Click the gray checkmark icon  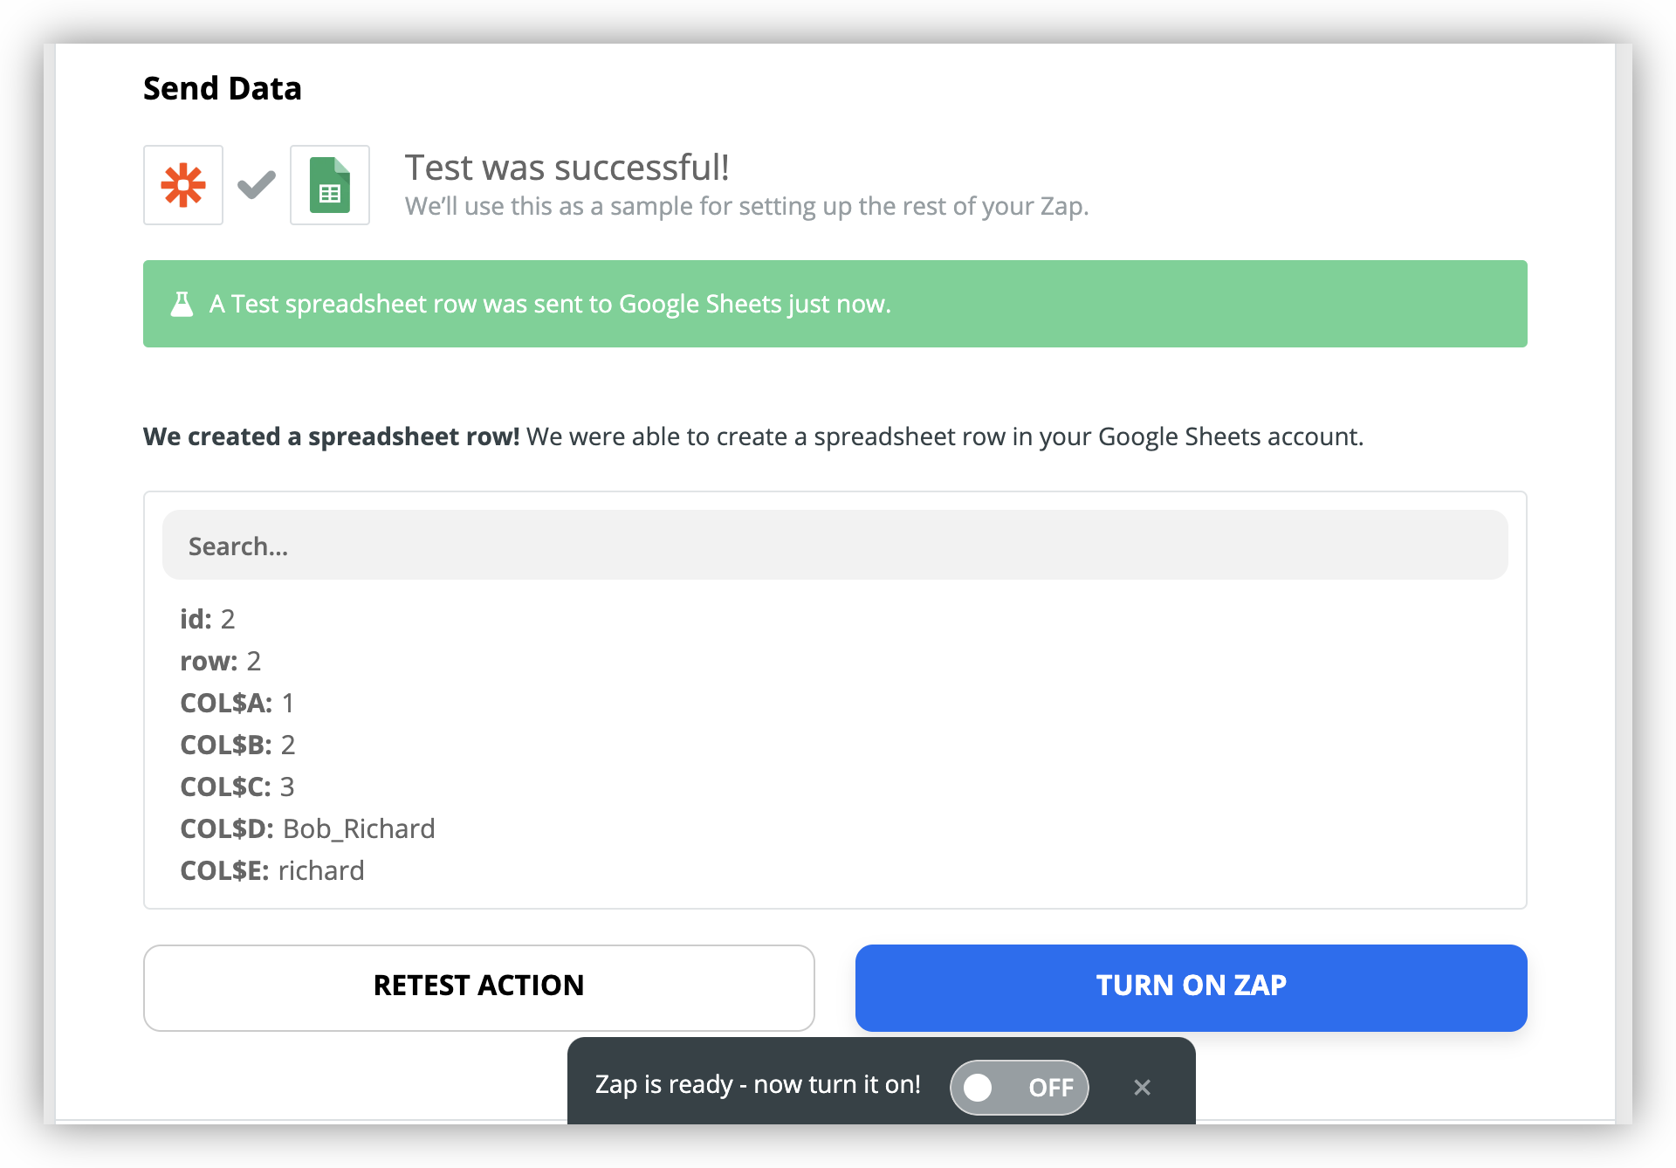(257, 185)
